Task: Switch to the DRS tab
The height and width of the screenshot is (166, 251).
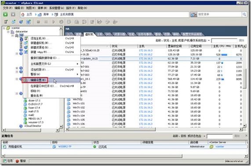Action: tap(108, 34)
